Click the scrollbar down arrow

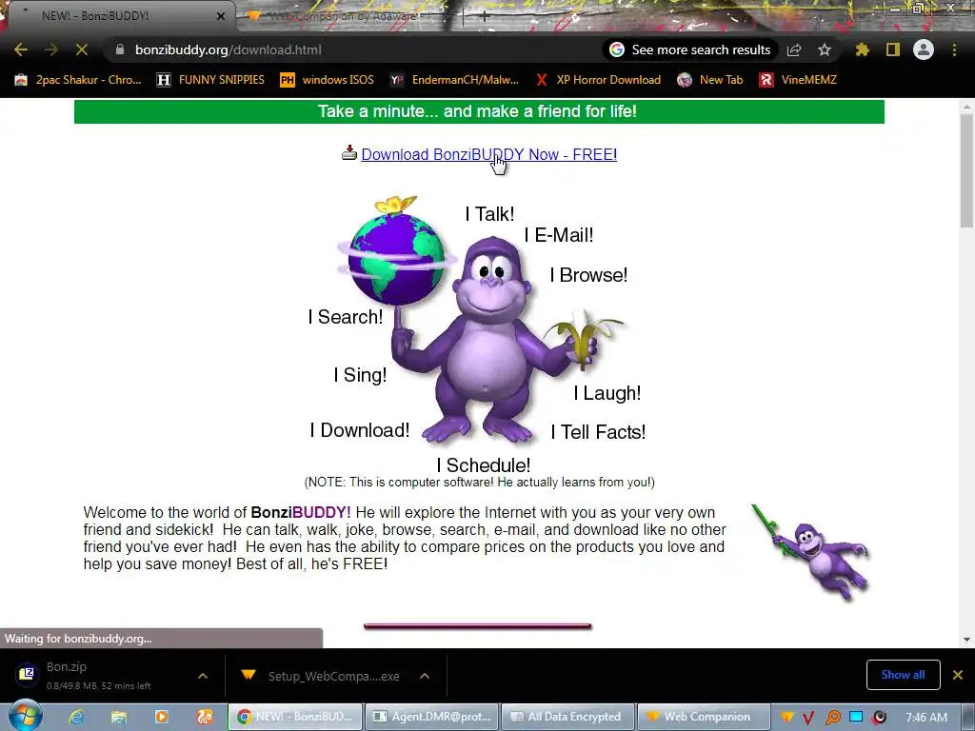coord(966,640)
